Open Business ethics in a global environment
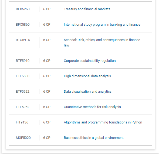Viewport: 159px width, 154px height. (94, 138)
